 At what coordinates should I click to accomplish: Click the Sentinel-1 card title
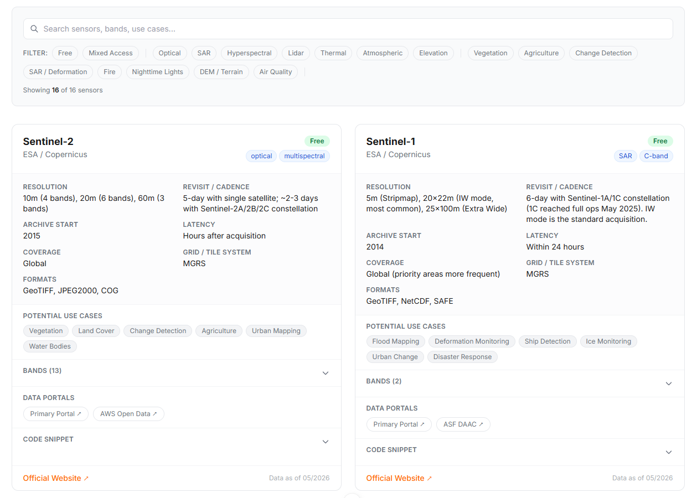click(x=391, y=142)
